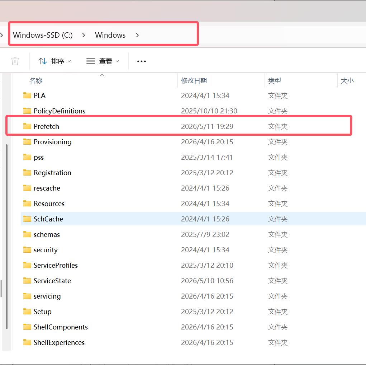Select the ShellExperiences folder icon

click(27, 342)
